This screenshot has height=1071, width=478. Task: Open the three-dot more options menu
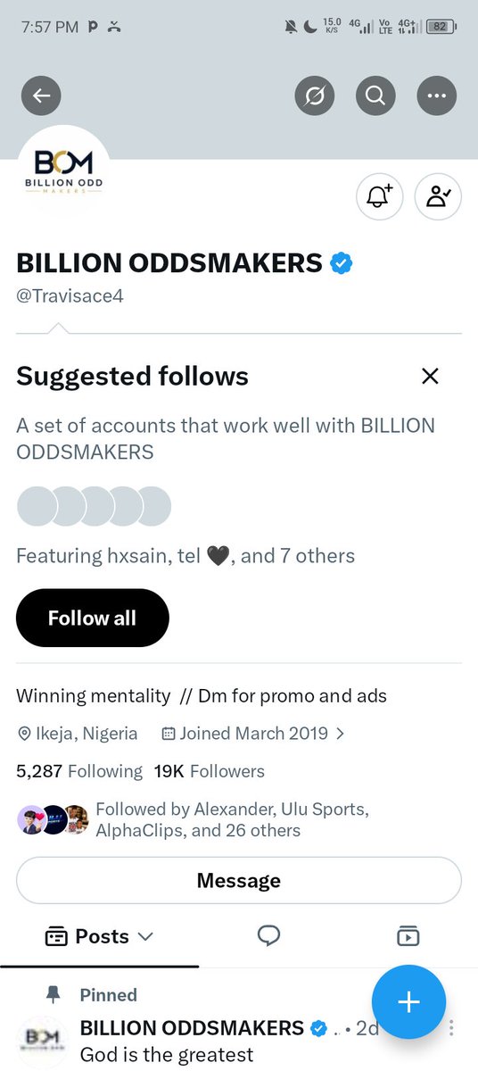436,95
